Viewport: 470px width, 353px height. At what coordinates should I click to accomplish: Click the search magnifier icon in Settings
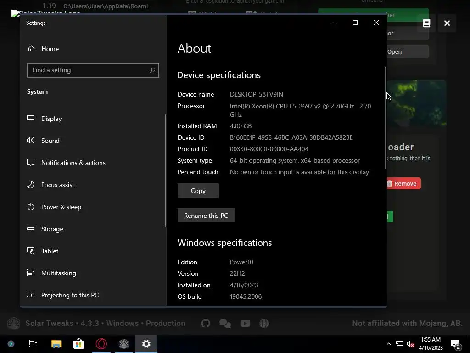(152, 70)
